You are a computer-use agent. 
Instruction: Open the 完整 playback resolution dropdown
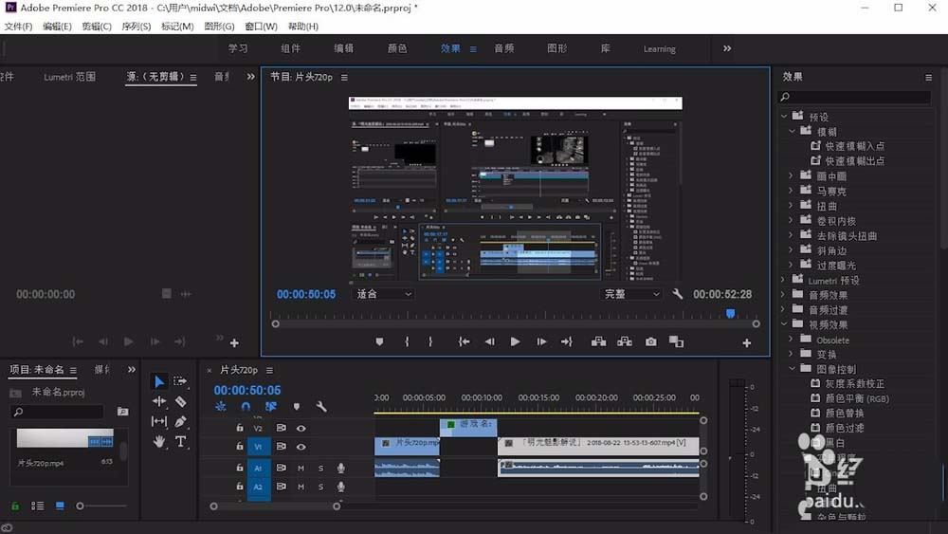[631, 294]
